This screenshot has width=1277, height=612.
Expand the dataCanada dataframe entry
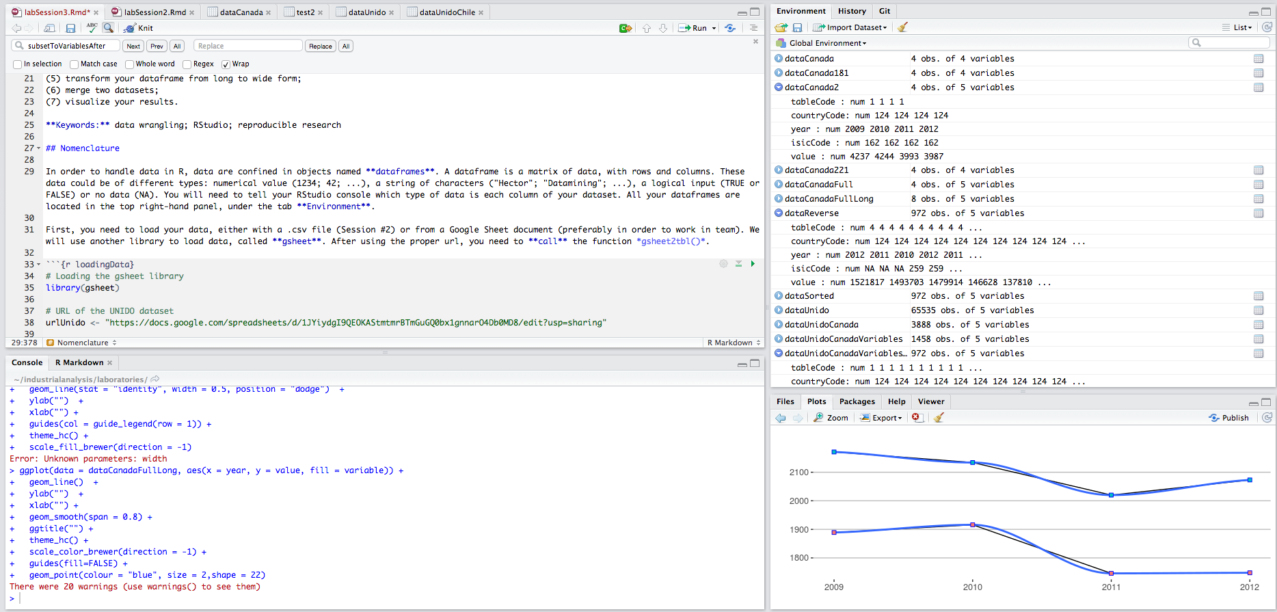779,58
